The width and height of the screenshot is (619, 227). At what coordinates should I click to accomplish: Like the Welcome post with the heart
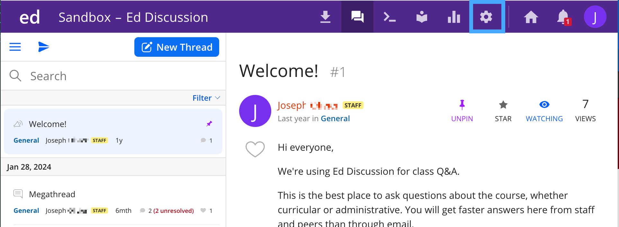click(x=255, y=149)
